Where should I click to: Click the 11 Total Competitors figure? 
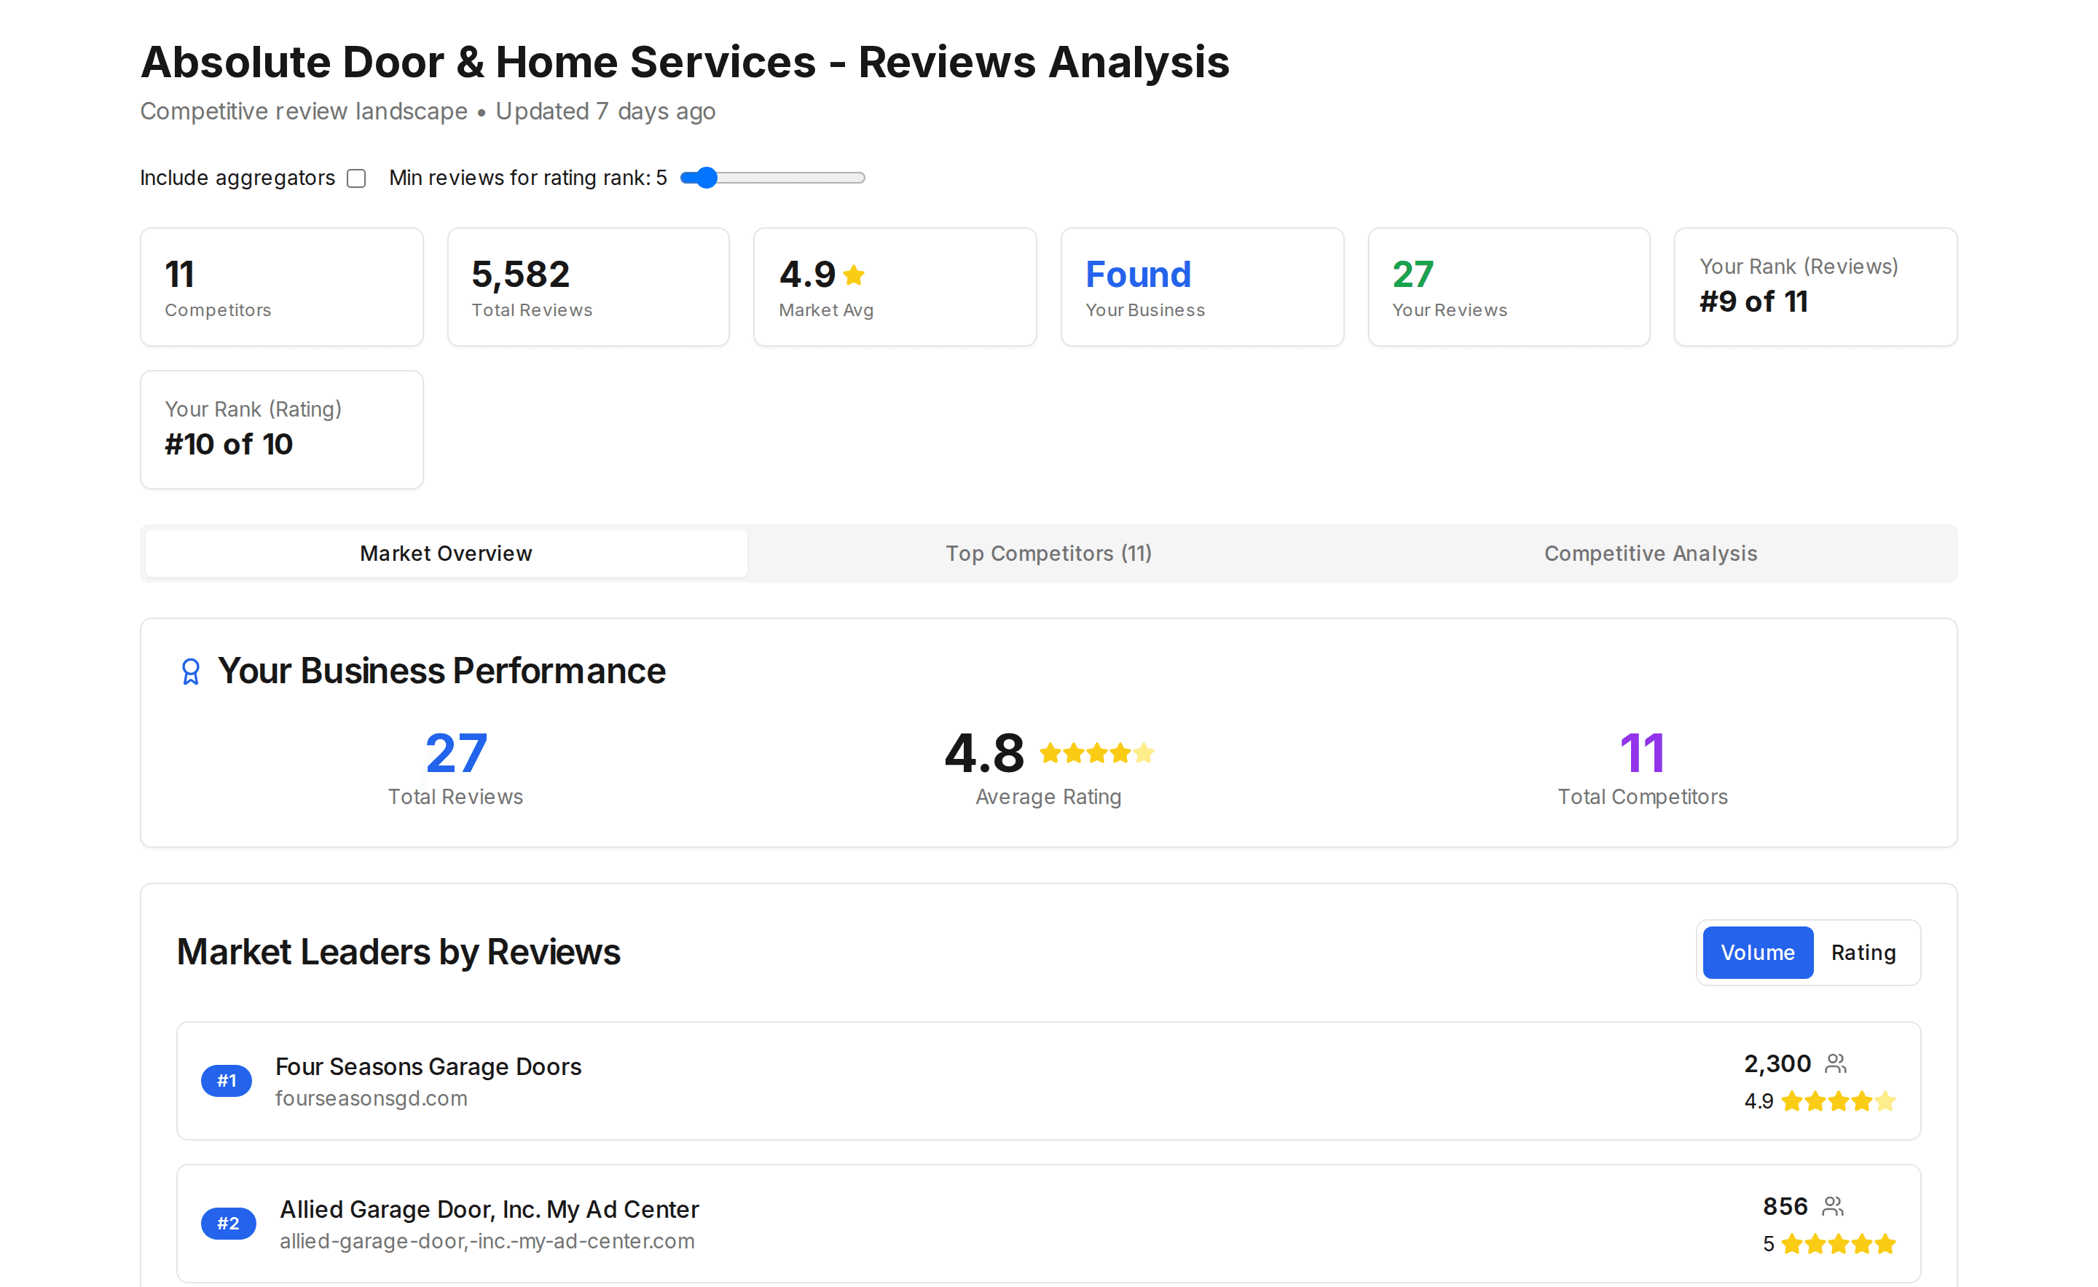tap(1643, 753)
